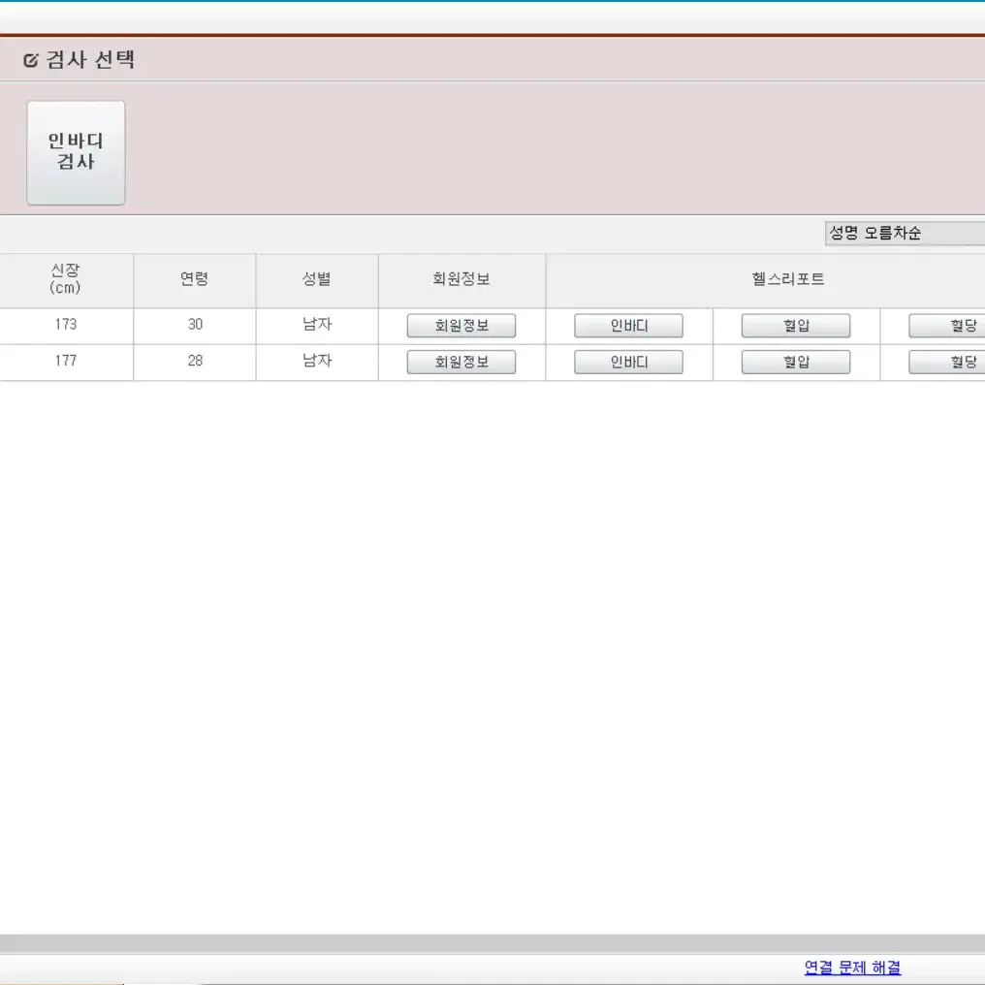The width and height of the screenshot is (985, 985).
Task: Click the 성별 column header
Action: pyautogui.click(x=317, y=280)
